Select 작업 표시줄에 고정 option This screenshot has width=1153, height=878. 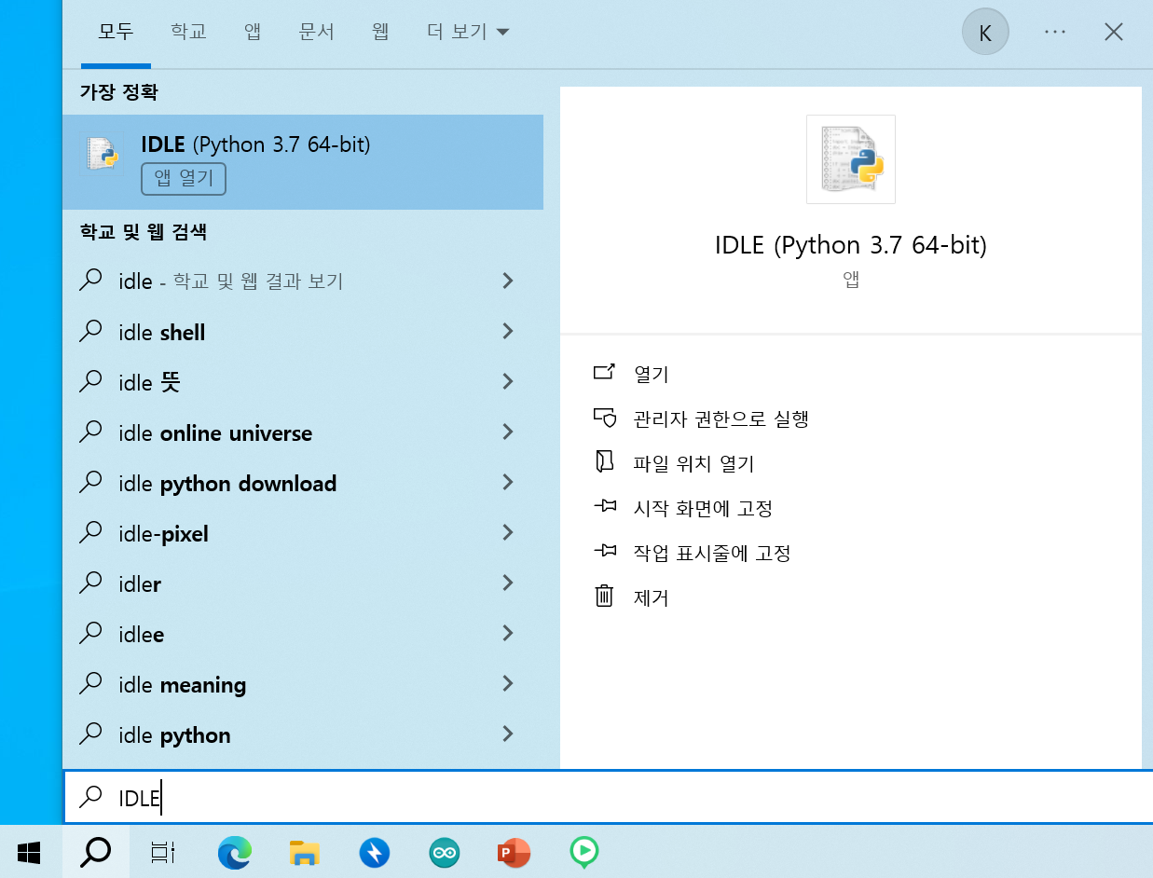pyautogui.click(x=712, y=553)
